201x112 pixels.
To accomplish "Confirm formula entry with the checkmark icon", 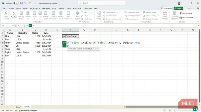I will (x=22, y=26).
